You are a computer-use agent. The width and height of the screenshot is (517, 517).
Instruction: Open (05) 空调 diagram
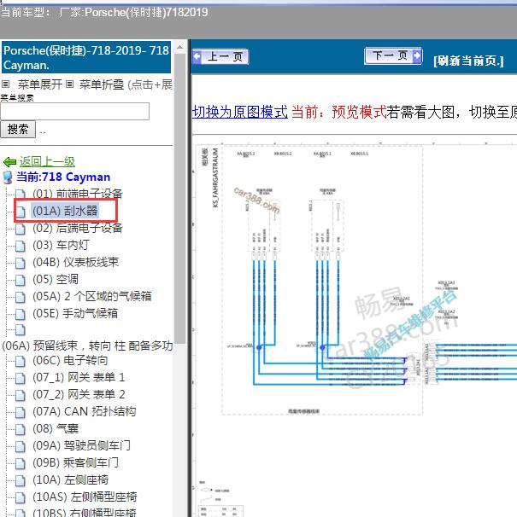pos(56,280)
